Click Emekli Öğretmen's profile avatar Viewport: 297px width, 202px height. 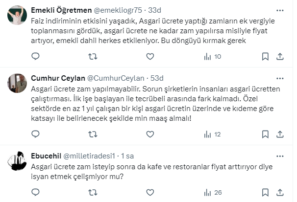(17, 15)
